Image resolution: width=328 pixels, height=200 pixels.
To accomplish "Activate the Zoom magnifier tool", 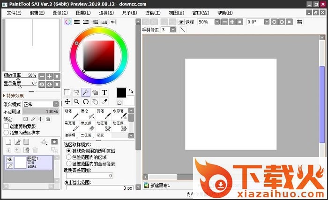I will (x=76, y=101).
